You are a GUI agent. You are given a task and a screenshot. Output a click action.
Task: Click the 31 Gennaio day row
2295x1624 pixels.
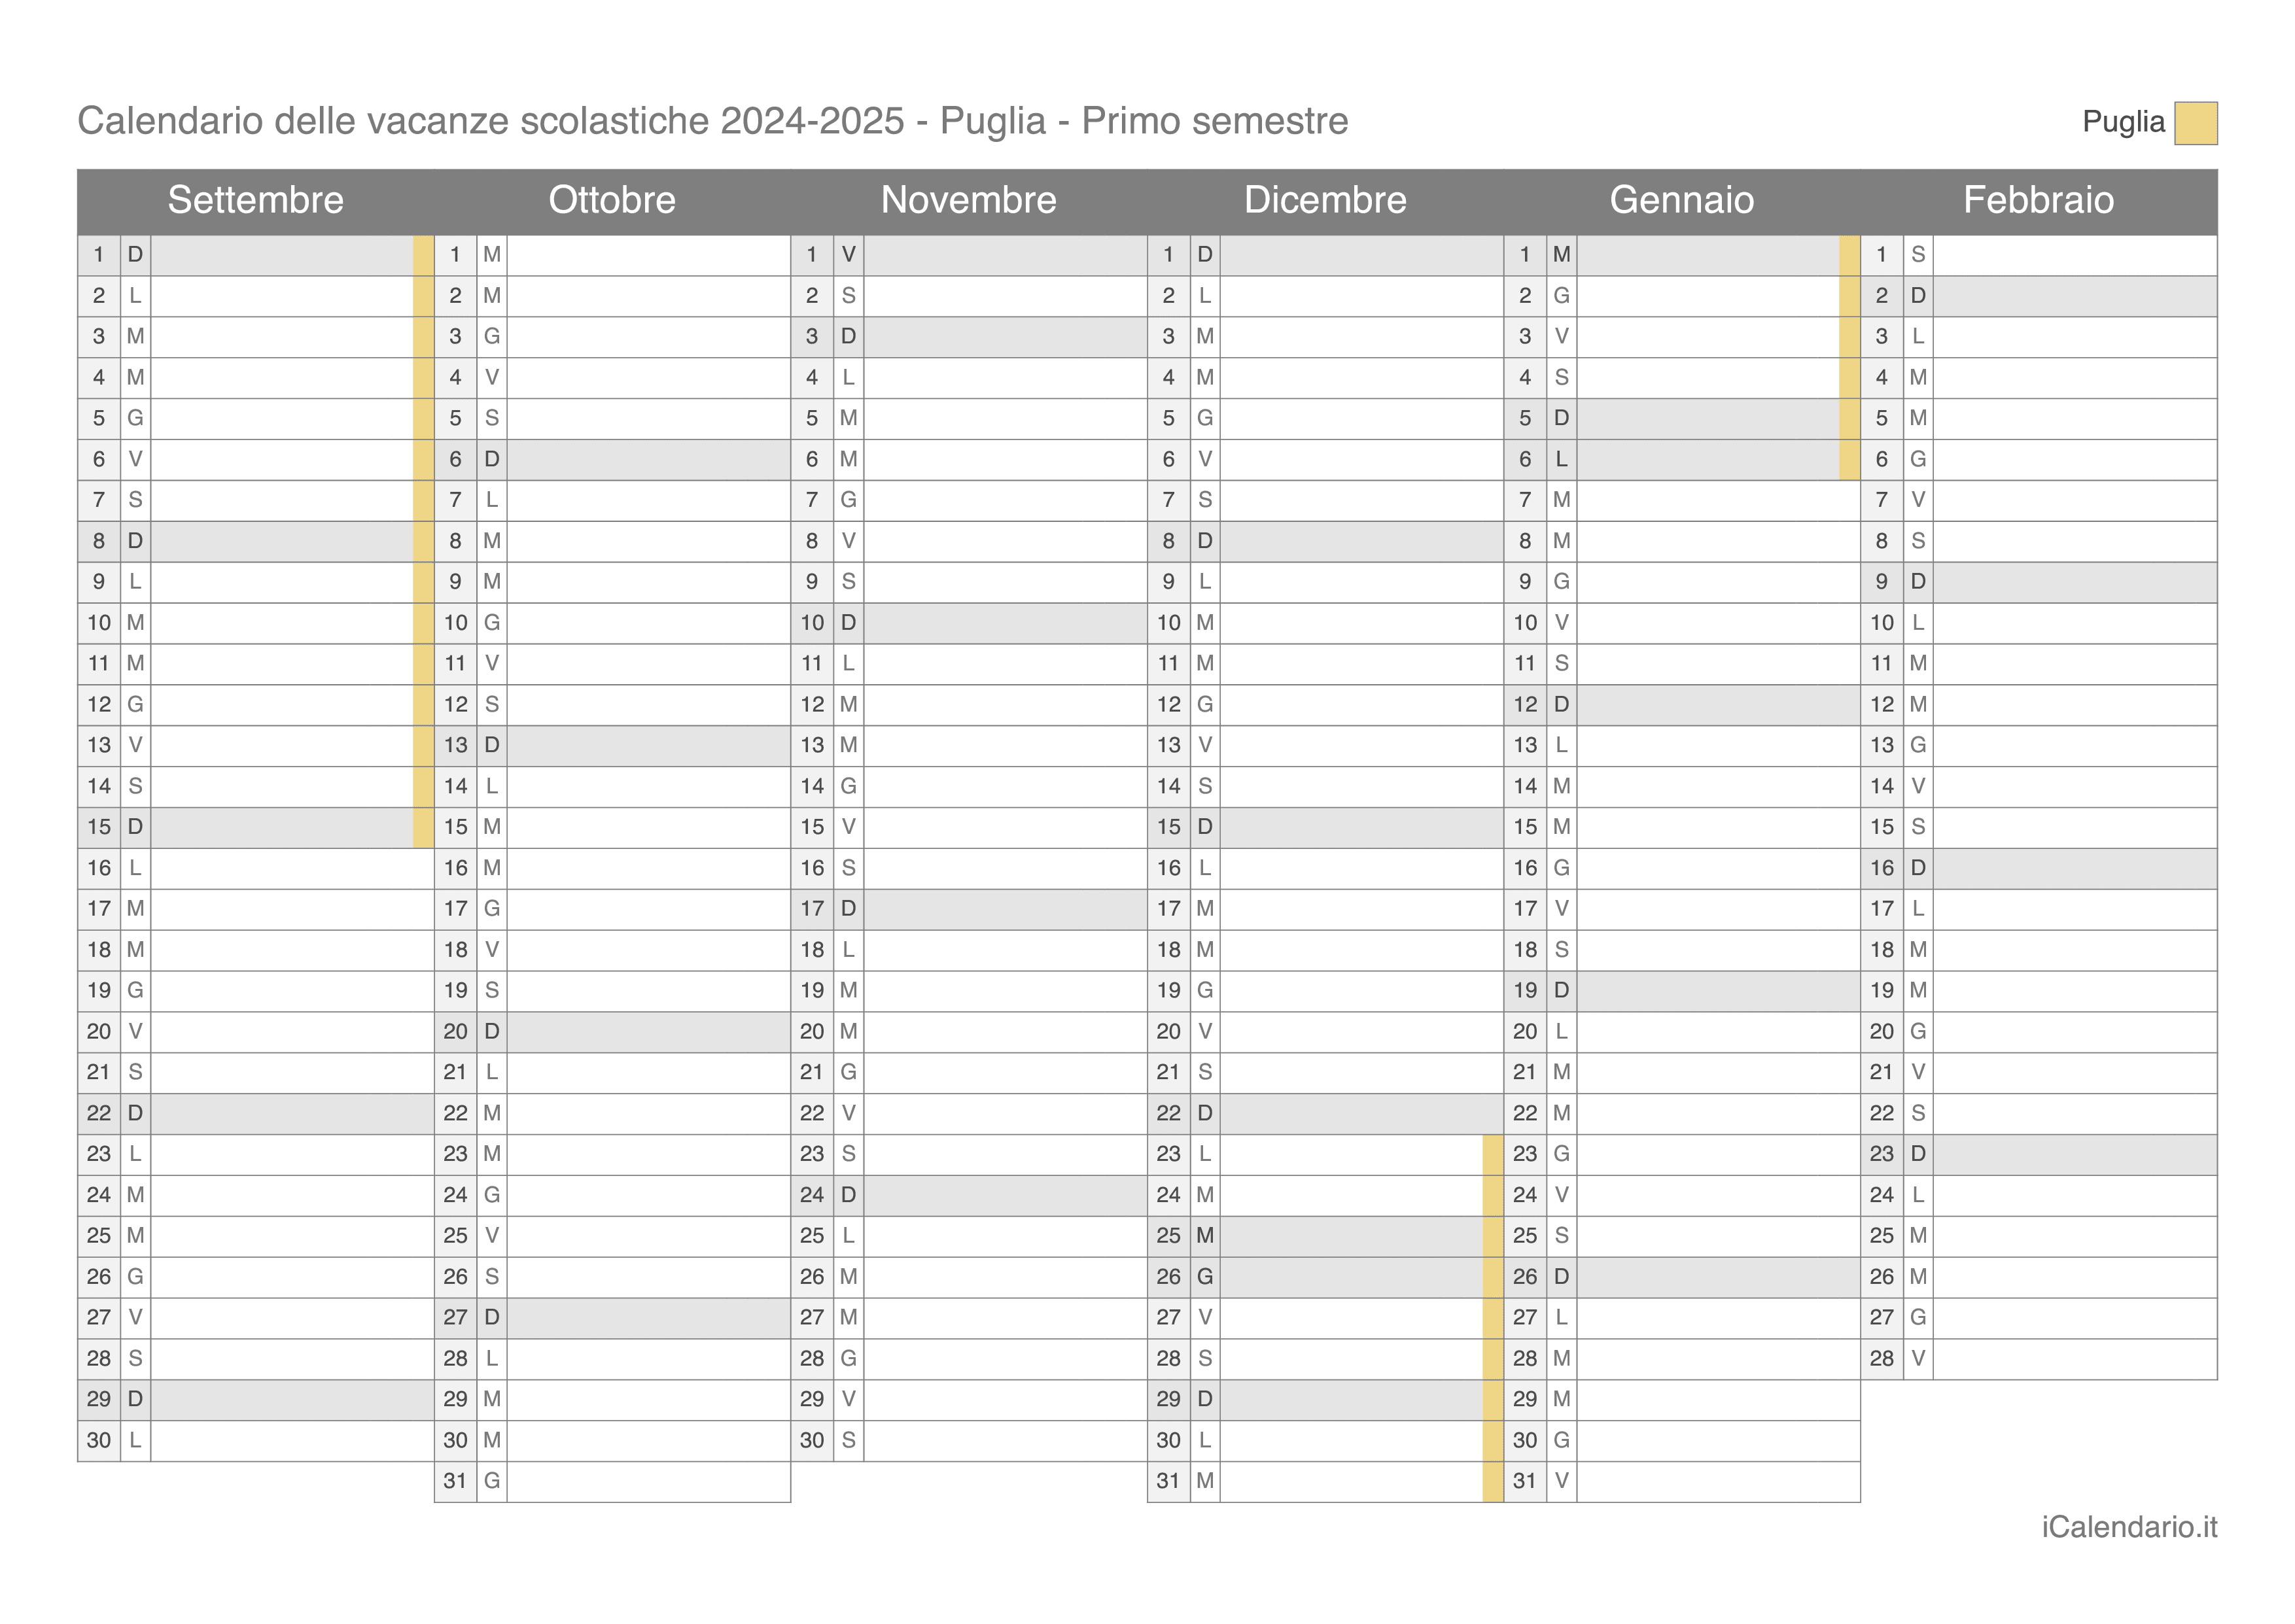point(1682,1481)
